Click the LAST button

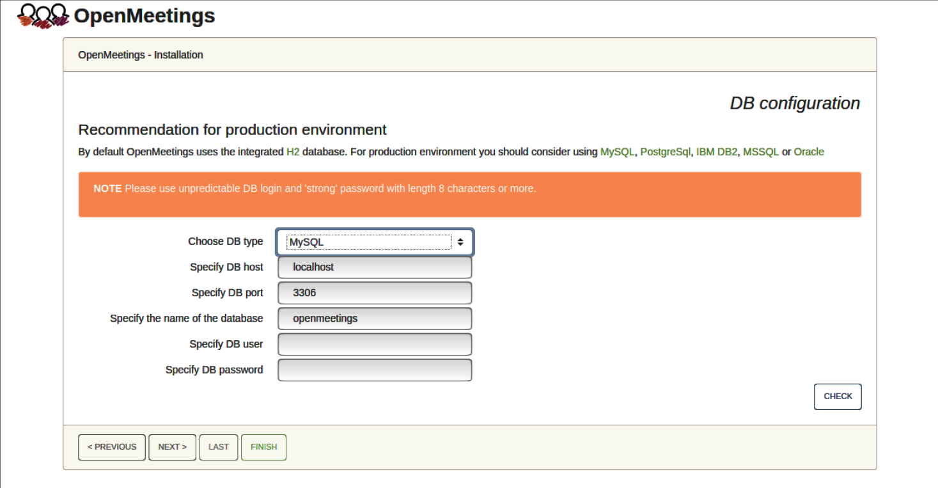(219, 447)
